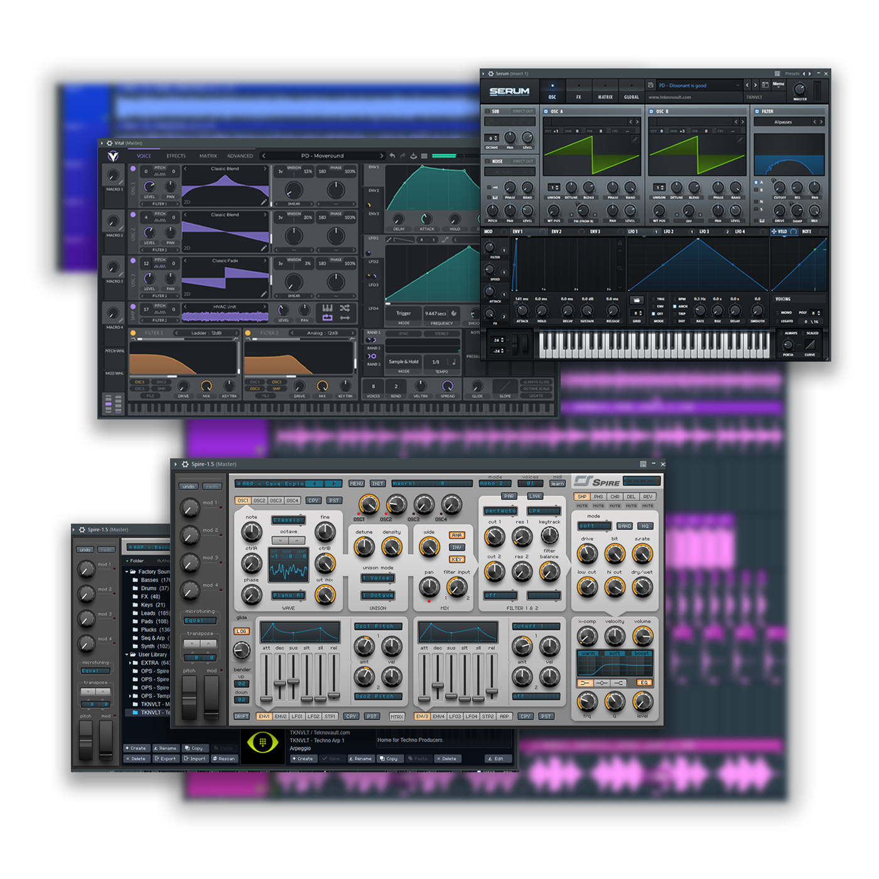
Task: Toggle the ANA button in Spire mix section
Action: coord(456,535)
